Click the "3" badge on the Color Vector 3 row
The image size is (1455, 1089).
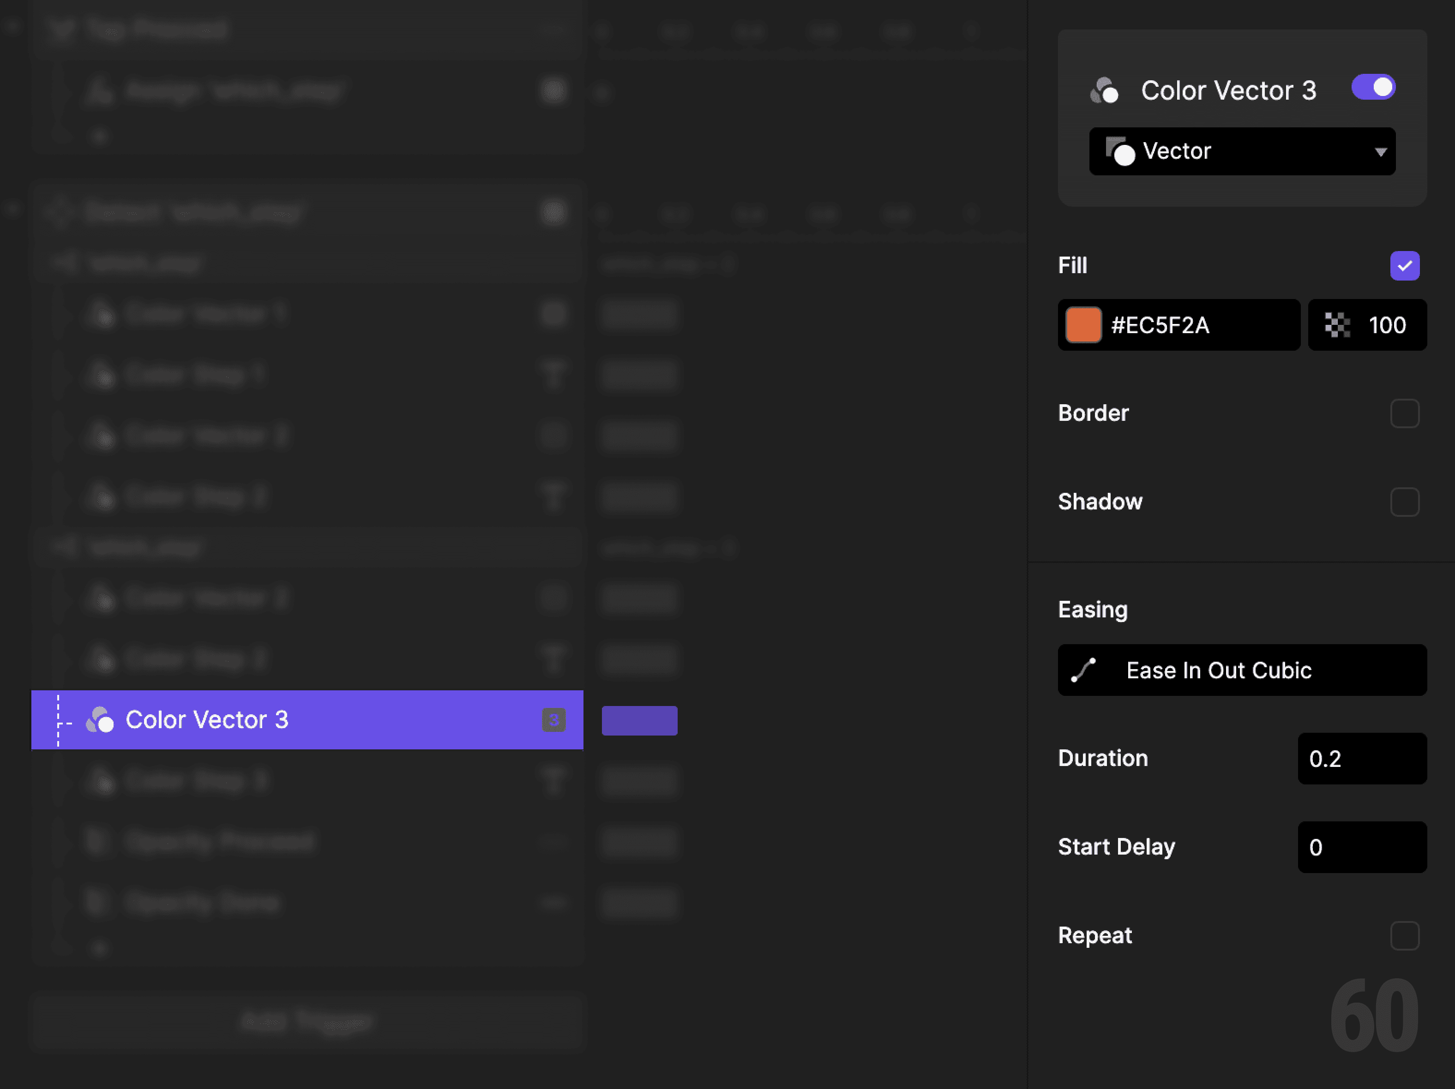(x=553, y=720)
